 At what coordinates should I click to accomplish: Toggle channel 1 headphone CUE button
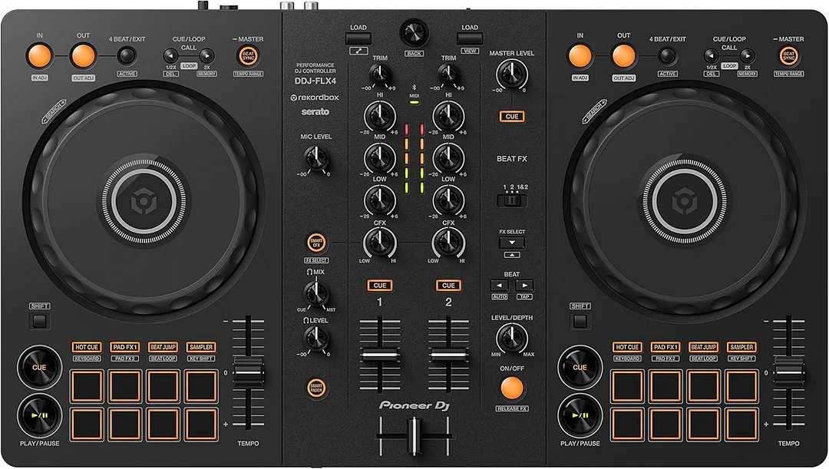380,286
